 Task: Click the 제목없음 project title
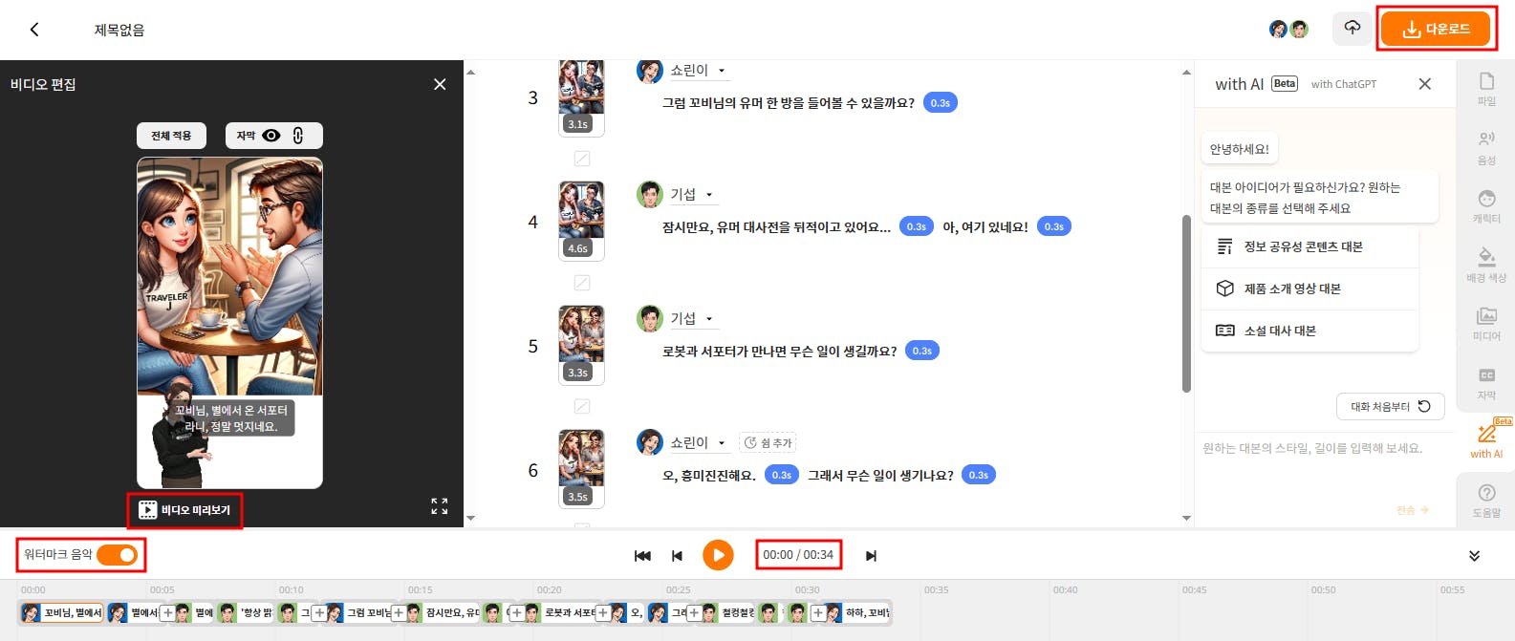(119, 30)
